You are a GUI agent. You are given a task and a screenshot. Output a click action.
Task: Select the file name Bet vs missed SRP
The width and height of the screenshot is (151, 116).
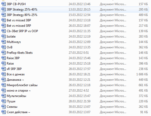[19, 25]
